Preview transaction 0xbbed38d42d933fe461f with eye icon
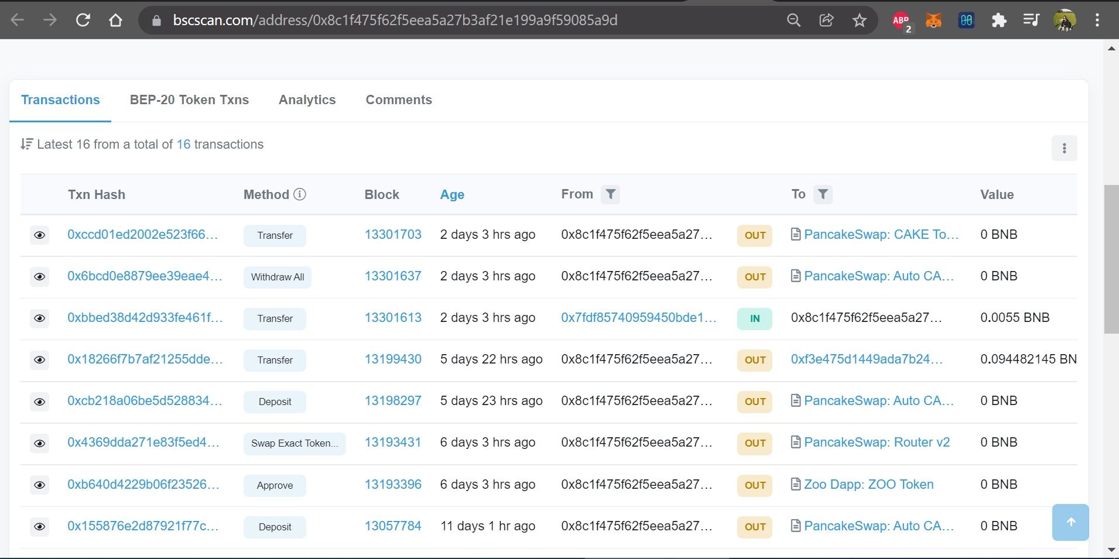 coord(39,318)
